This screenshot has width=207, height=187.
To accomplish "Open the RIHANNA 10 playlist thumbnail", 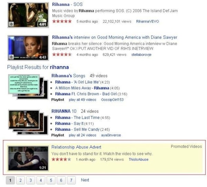I will point(28,122).
